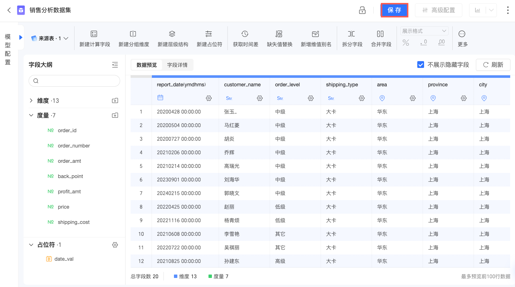The height and width of the screenshot is (287, 515).
Task: Click the 刷新 button
Action: pos(493,65)
